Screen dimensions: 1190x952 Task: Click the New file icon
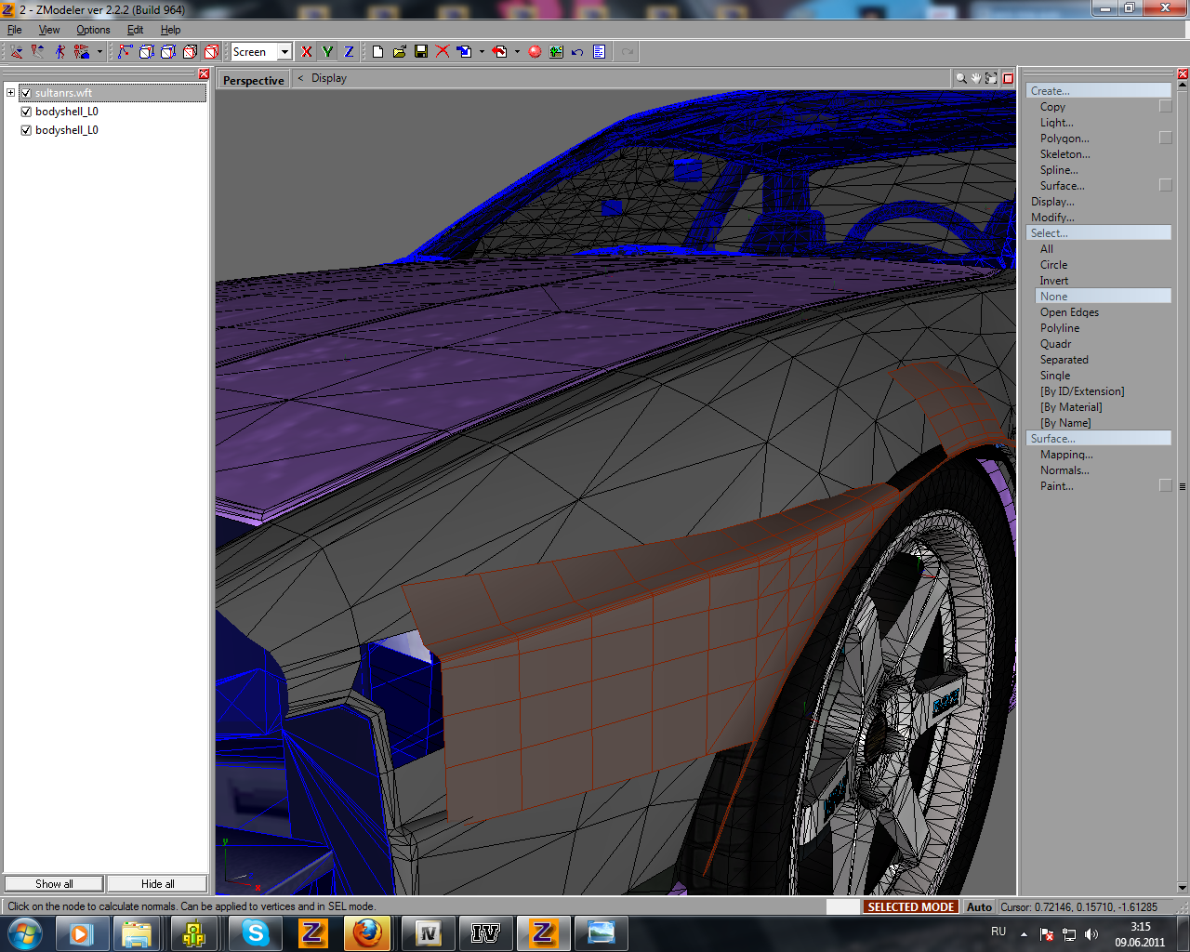click(377, 52)
